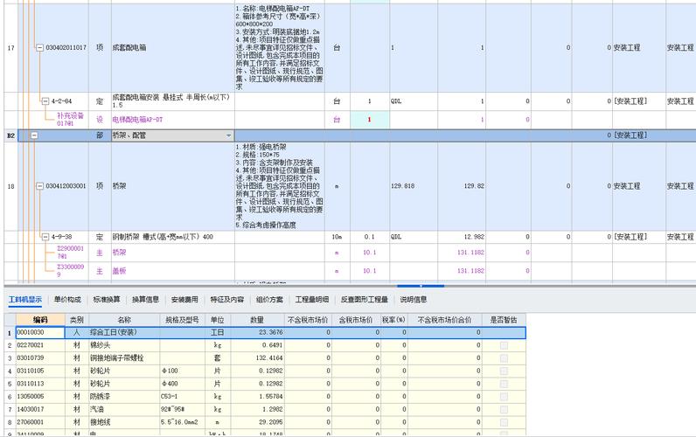Screen dimensions: 696x437
Task: Select the 29.2095 quantity cell
Action: click(x=257, y=422)
